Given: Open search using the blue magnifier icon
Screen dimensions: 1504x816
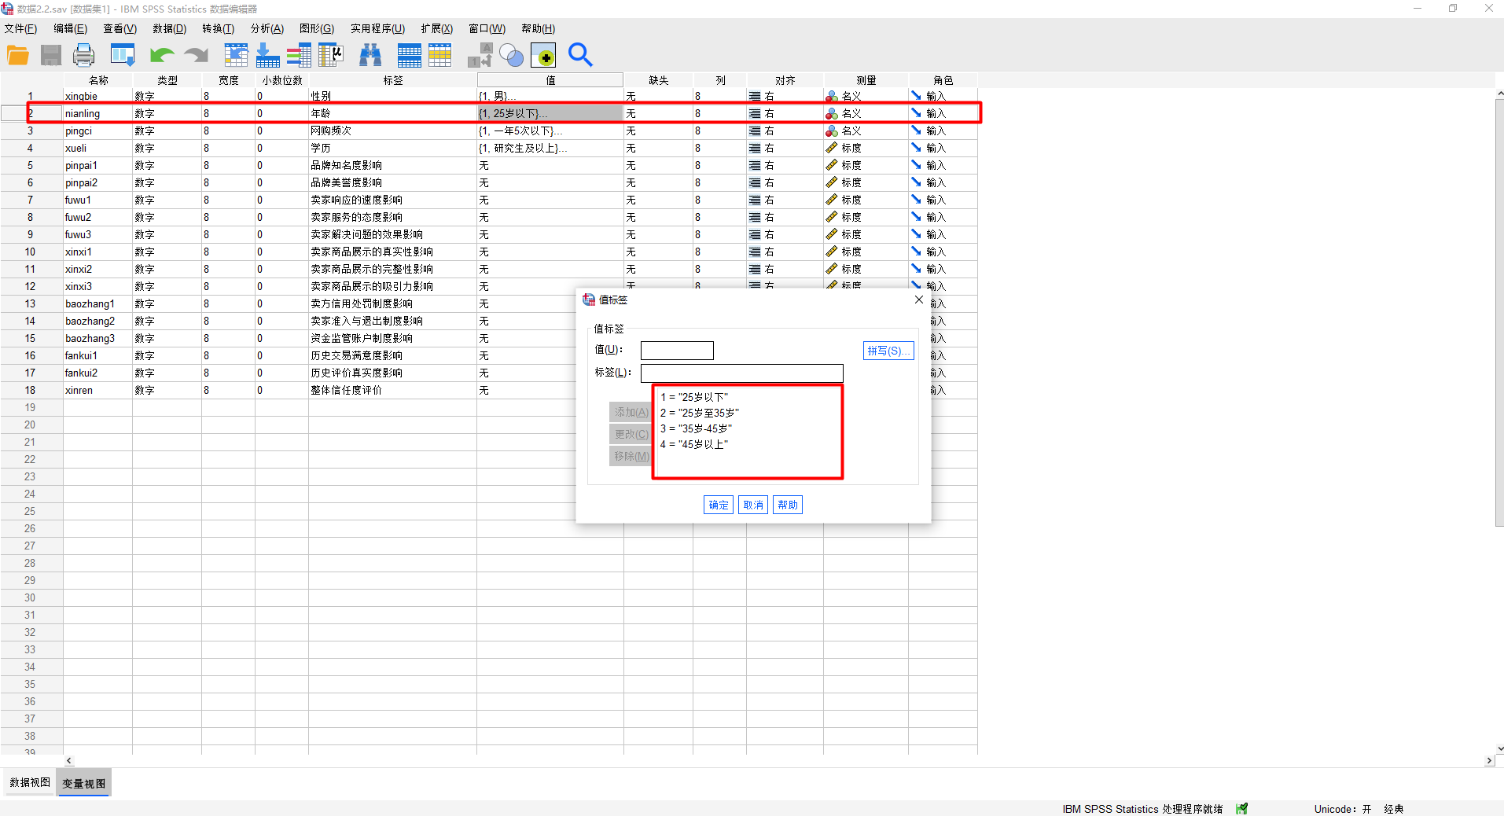Looking at the screenshot, I should click(580, 55).
